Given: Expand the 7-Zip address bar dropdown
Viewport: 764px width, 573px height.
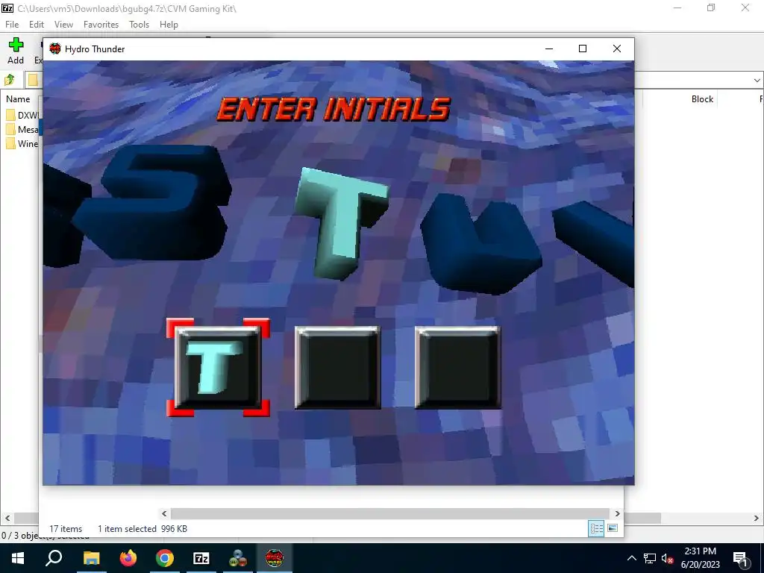Looking at the screenshot, I should tap(757, 81).
